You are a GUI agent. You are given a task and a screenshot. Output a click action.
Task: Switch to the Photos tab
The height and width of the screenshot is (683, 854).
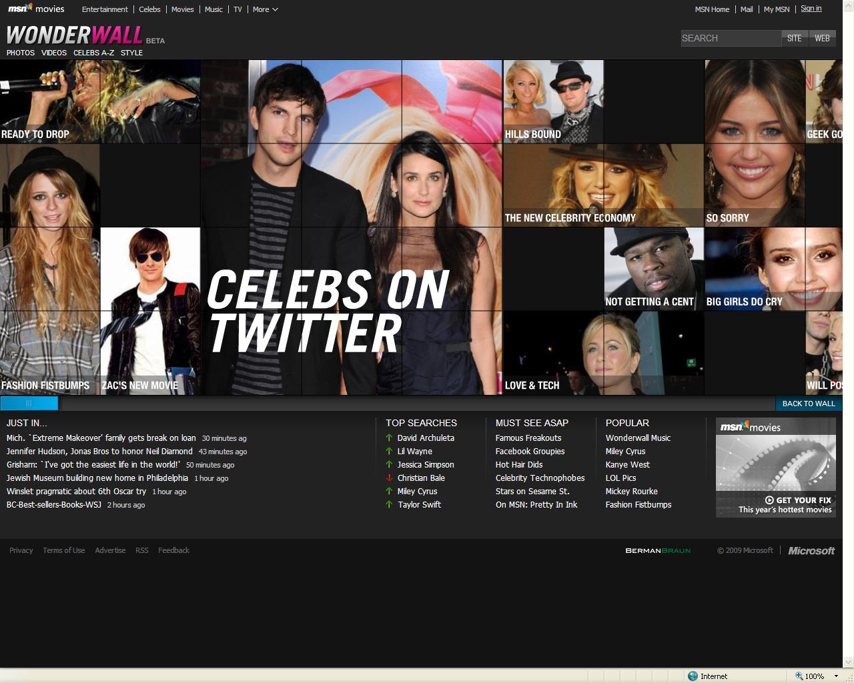[x=21, y=53]
